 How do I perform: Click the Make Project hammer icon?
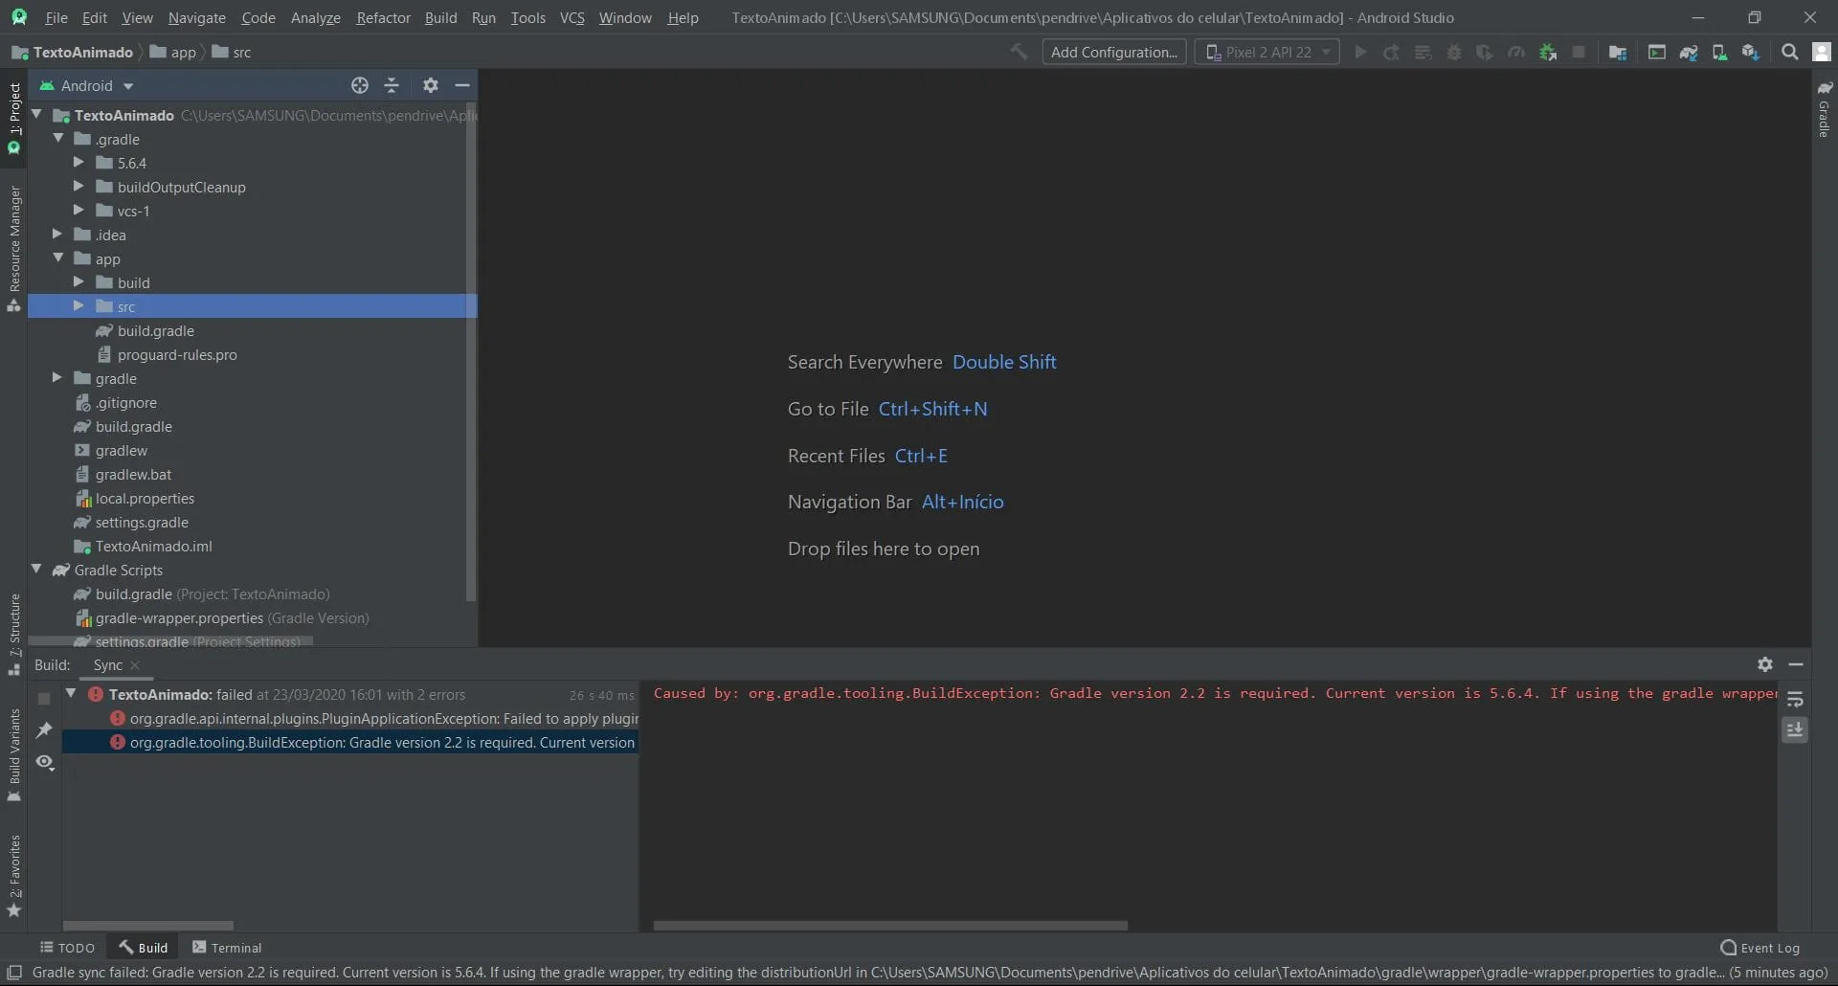[1019, 53]
